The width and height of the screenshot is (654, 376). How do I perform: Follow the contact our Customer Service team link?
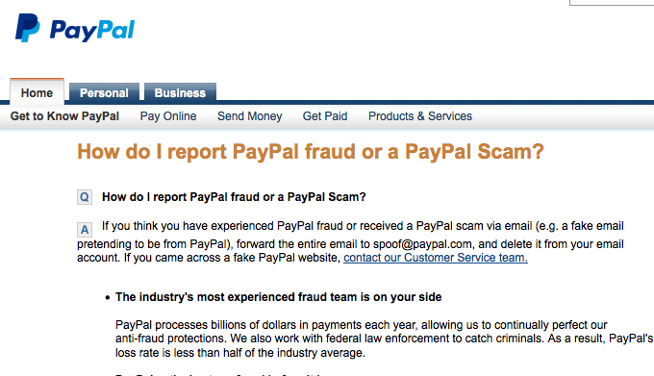[x=436, y=258]
